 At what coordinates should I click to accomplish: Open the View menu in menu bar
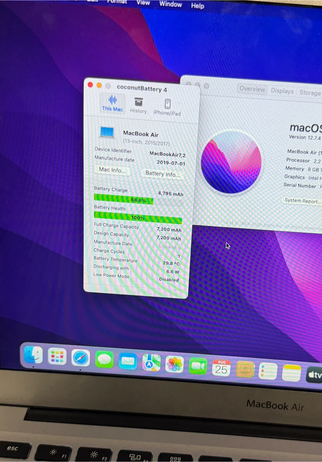click(143, 3)
